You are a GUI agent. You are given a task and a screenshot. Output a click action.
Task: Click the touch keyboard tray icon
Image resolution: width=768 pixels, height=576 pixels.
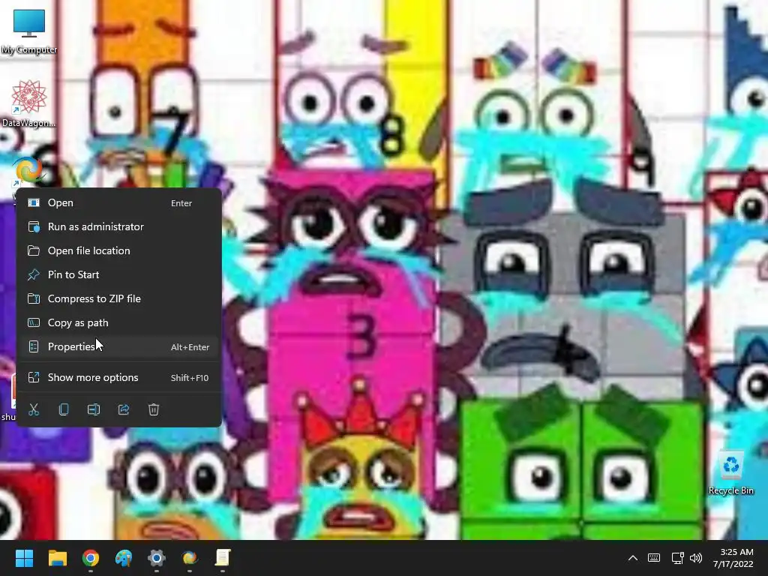tap(654, 558)
